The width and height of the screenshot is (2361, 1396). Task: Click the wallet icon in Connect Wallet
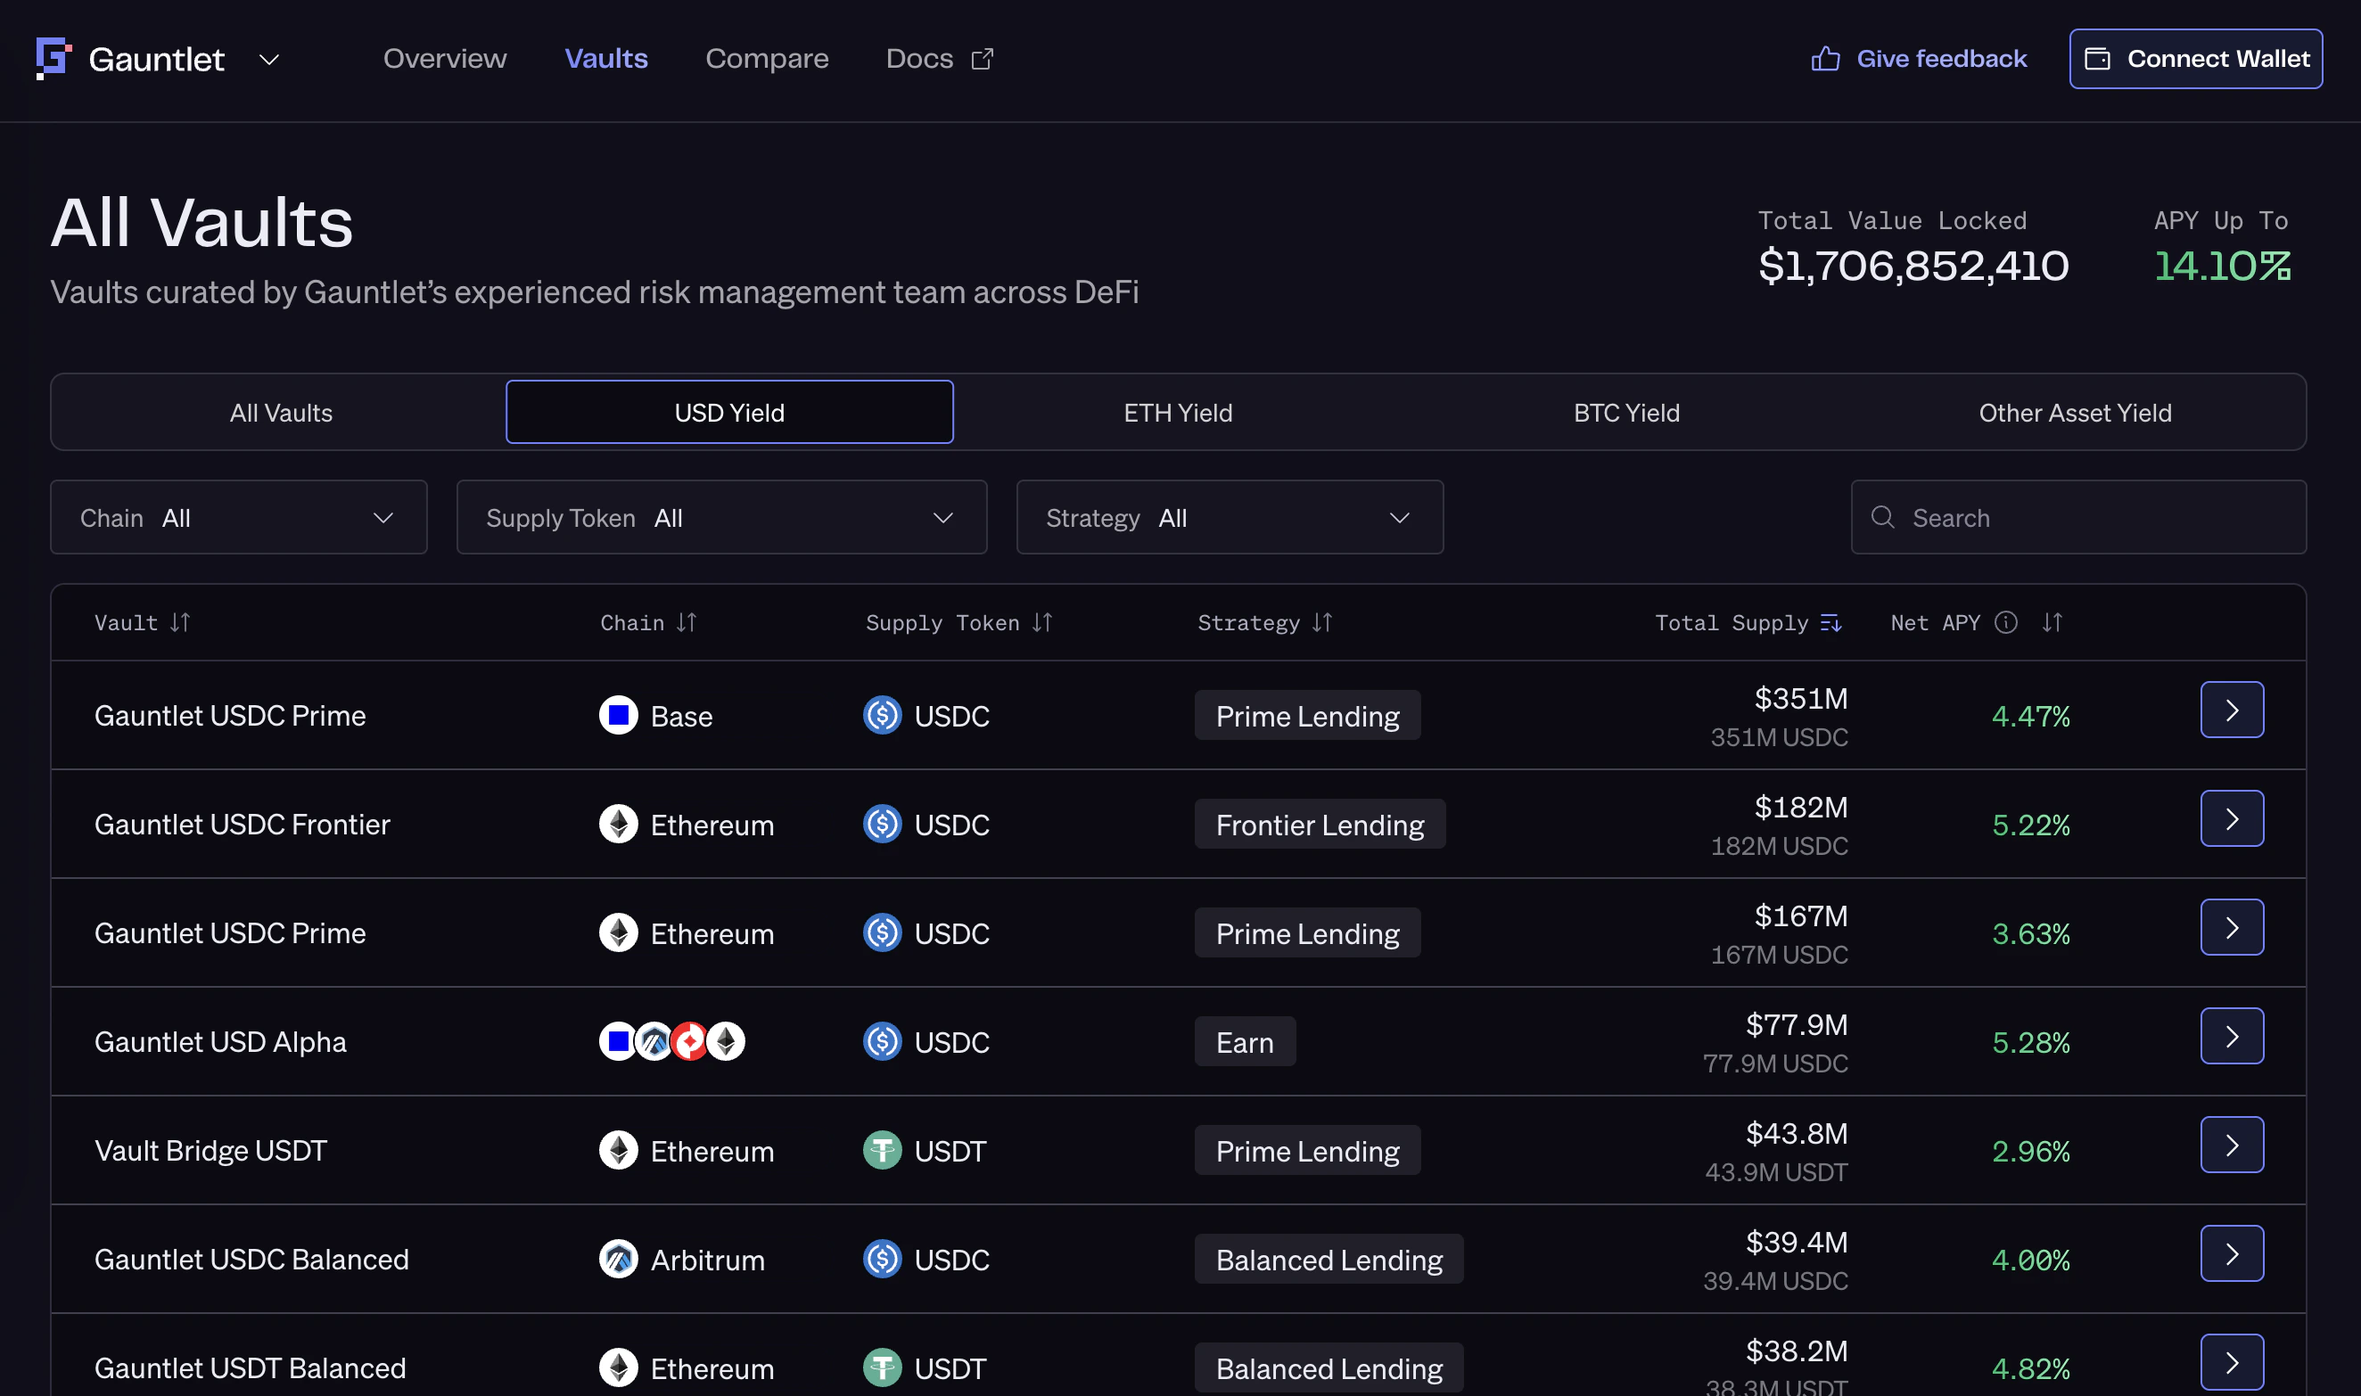(x=2097, y=58)
